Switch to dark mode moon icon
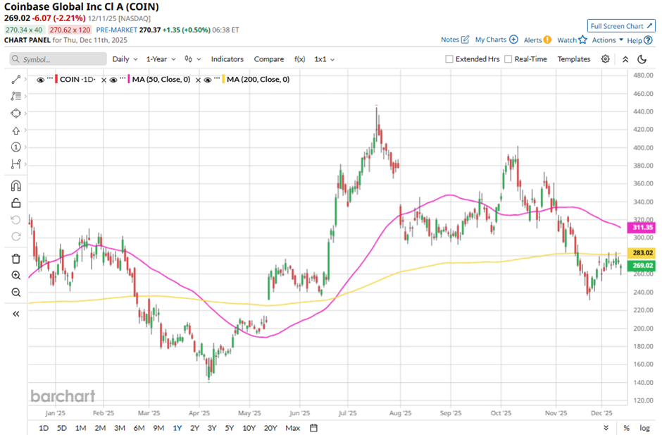This screenshot has width=662, height=435. (642, 59)
